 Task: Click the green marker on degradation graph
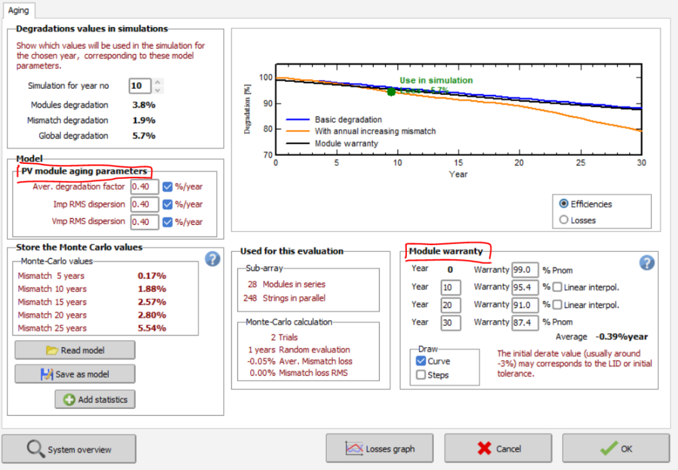[391, 91]
